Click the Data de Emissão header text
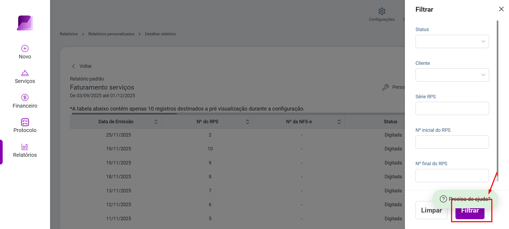This screenshot has height=229, width=509. pos(116,122)
